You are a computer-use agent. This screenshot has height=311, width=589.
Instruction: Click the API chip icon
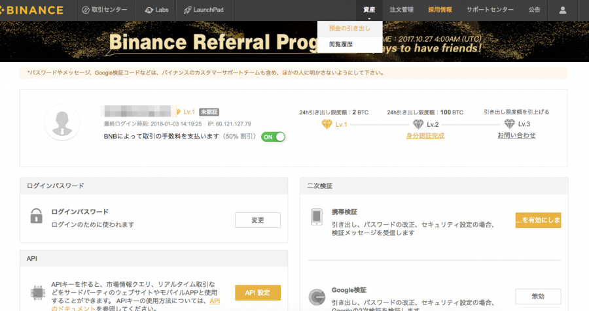click(x=37, y=293)
